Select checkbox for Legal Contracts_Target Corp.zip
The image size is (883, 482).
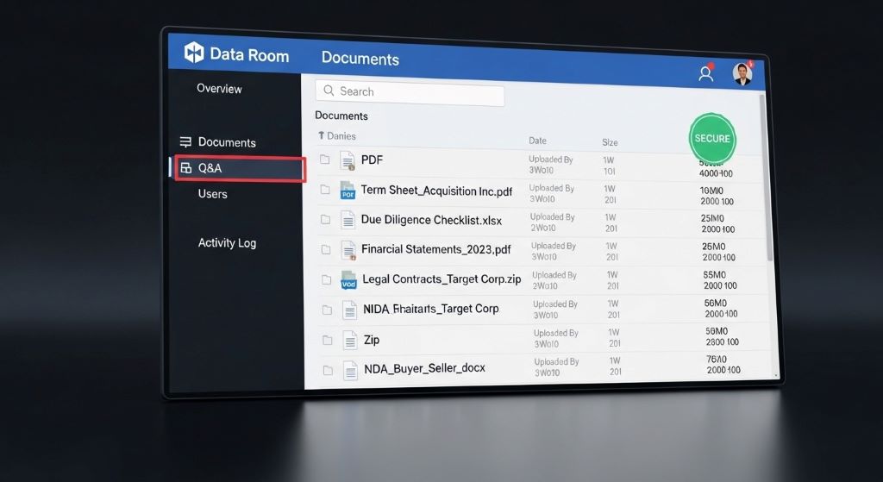point(327,279)
